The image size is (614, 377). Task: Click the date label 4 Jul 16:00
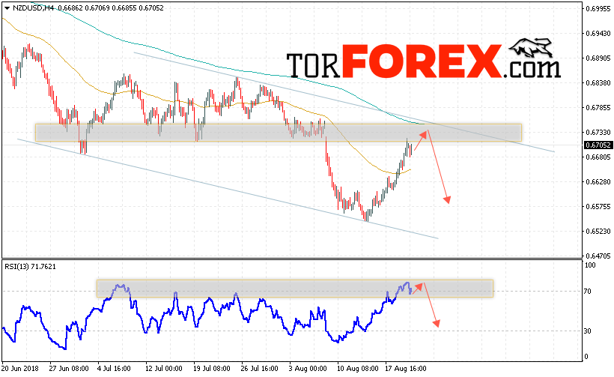(x=115, y=368)
